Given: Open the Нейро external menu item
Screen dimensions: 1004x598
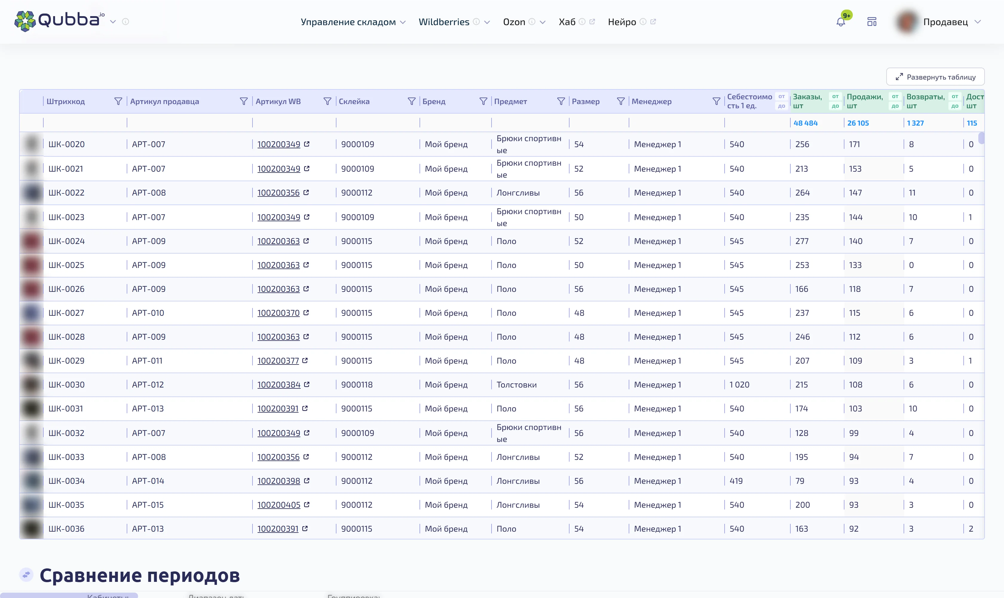Looking at the screenshot, I should click(x=632, y=22).
